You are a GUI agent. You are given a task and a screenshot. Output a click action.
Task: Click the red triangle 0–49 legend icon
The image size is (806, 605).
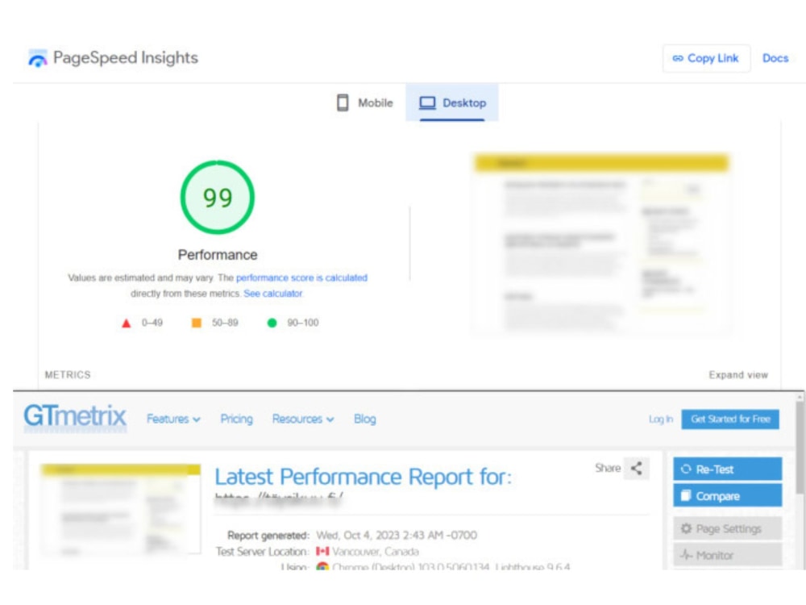(x=126, y=323)
